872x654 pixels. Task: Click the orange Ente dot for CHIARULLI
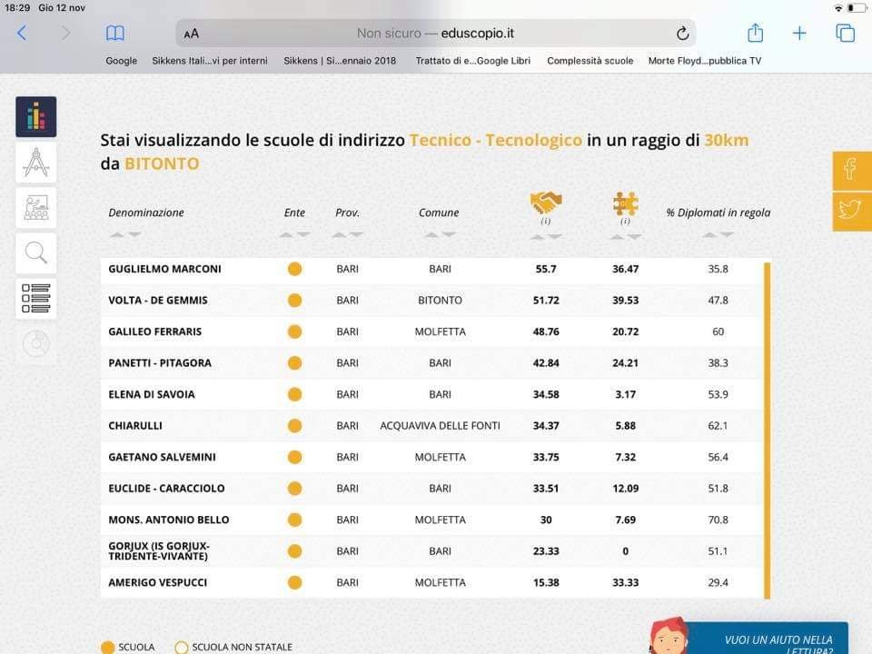tap(294, 426)
